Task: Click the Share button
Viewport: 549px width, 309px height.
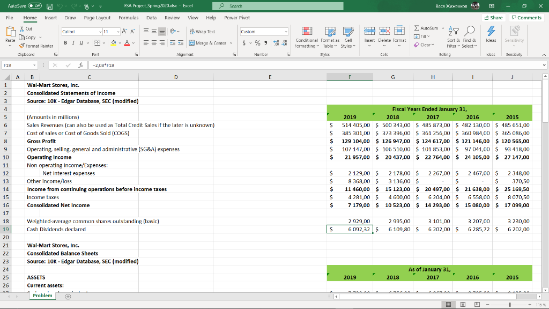Action: pos(494,18)
